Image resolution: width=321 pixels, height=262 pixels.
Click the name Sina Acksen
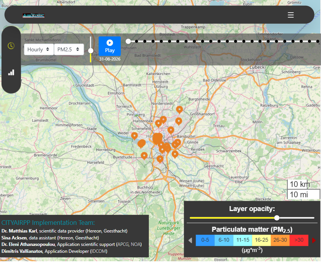point(14,238)
